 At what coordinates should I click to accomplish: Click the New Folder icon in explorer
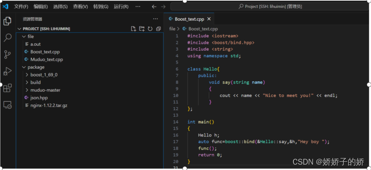(x=142, y=29)
